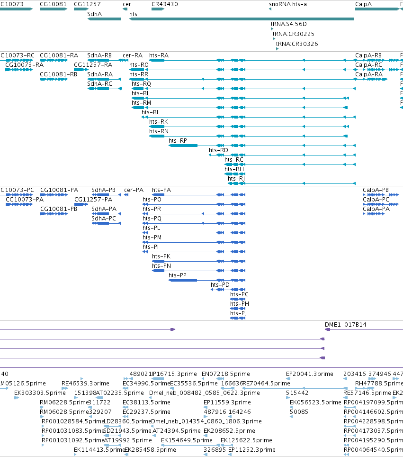Open the CG10081-RB transcript label
The height and width of the screenshot is (457, 403).
pyautogui.click(x=58, y=74)
